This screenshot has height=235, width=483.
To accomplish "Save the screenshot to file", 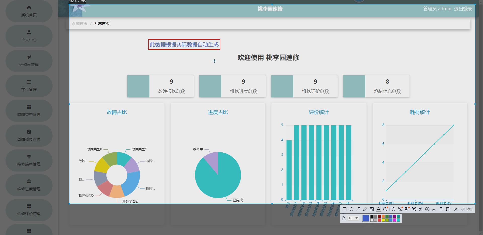I will pyautogui.click(x=434, y=209).
